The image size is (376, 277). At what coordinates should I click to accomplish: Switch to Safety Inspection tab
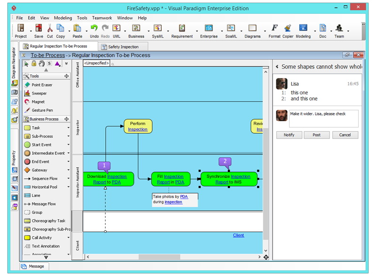[123, 47]
